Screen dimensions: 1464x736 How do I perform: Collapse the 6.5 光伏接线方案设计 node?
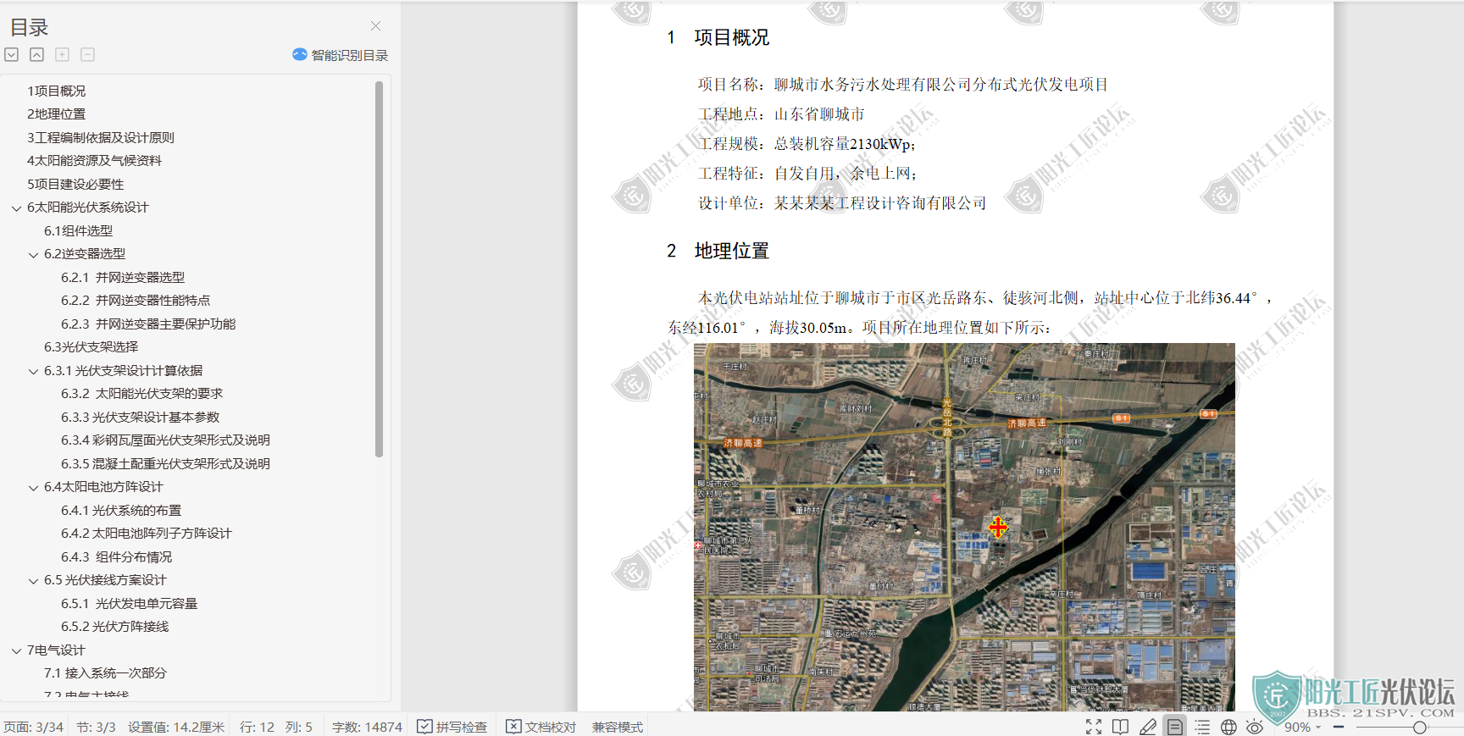coord(33,580)
